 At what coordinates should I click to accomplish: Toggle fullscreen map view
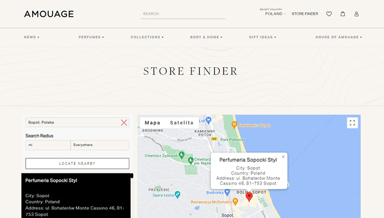353,123
